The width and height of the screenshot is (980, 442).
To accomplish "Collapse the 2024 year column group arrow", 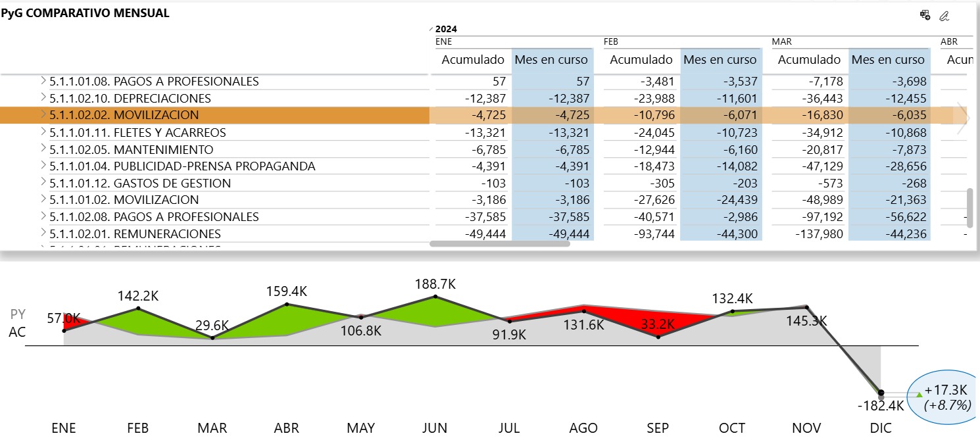I will (431, 29).
